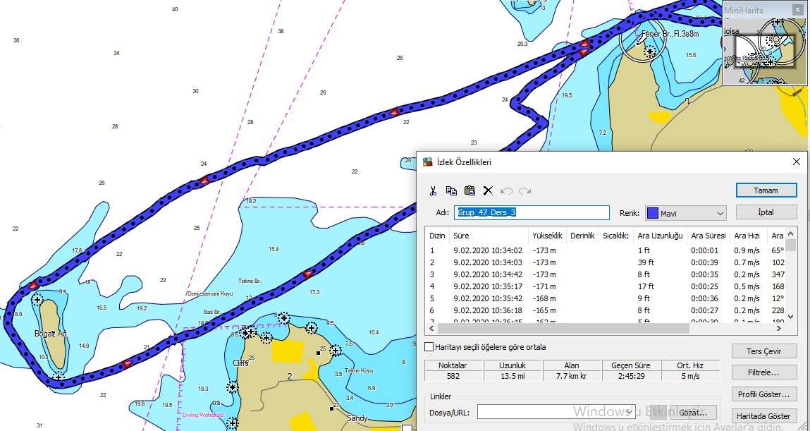810x431 pixels.
Task: Confirm with the Tamam button
Action: click(x=766, y=190)
